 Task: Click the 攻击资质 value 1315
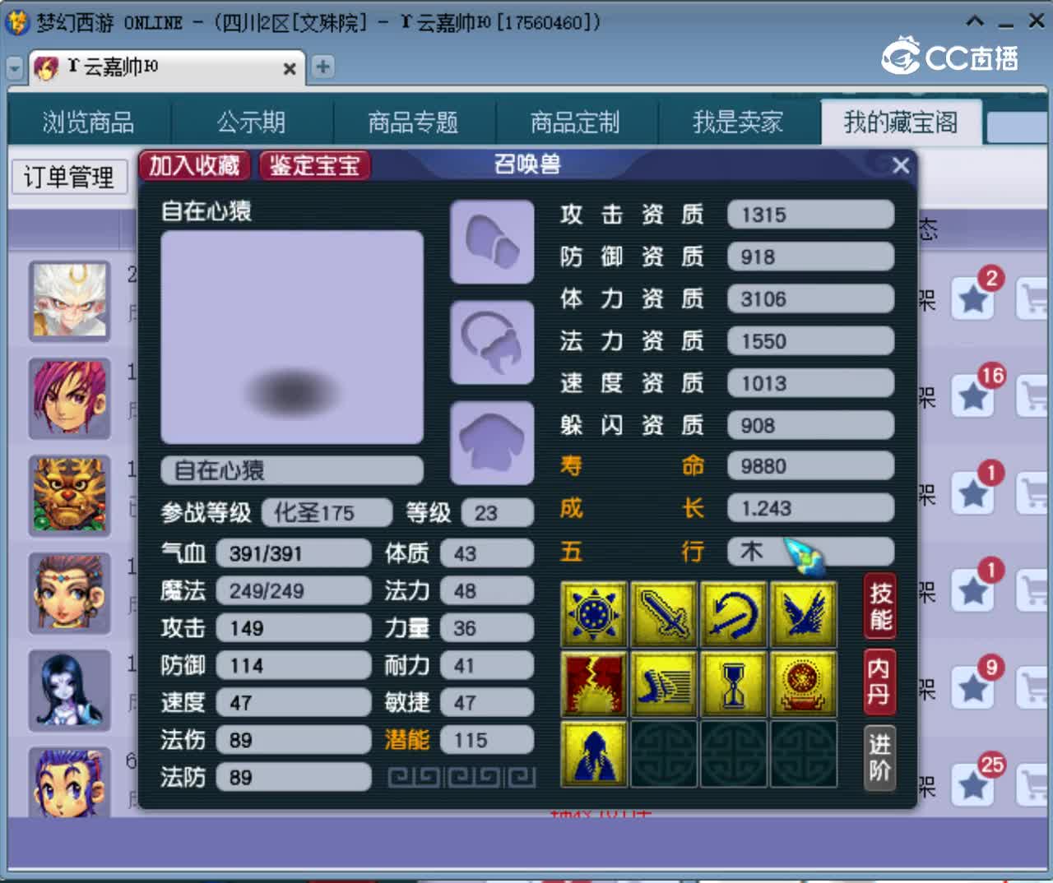(x=810, y=215)
